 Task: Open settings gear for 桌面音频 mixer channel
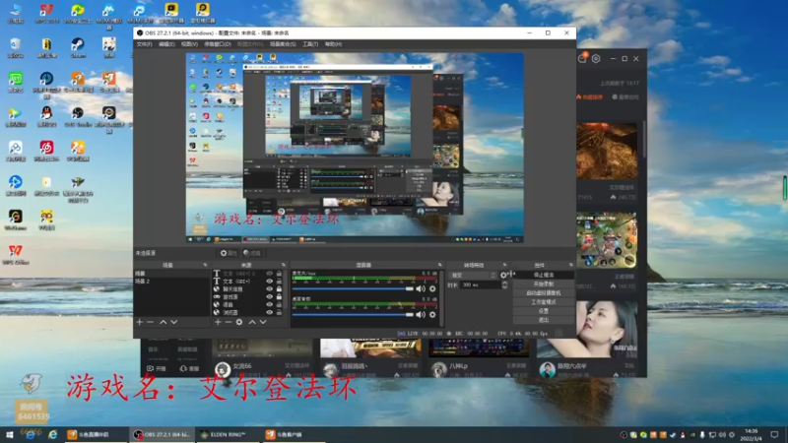click(x=432, y=315)
